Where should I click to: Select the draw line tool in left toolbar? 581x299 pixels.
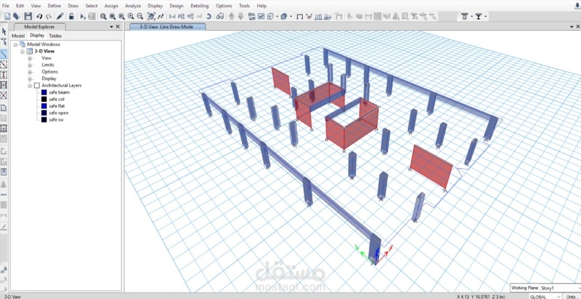click(x=4, y=54)
